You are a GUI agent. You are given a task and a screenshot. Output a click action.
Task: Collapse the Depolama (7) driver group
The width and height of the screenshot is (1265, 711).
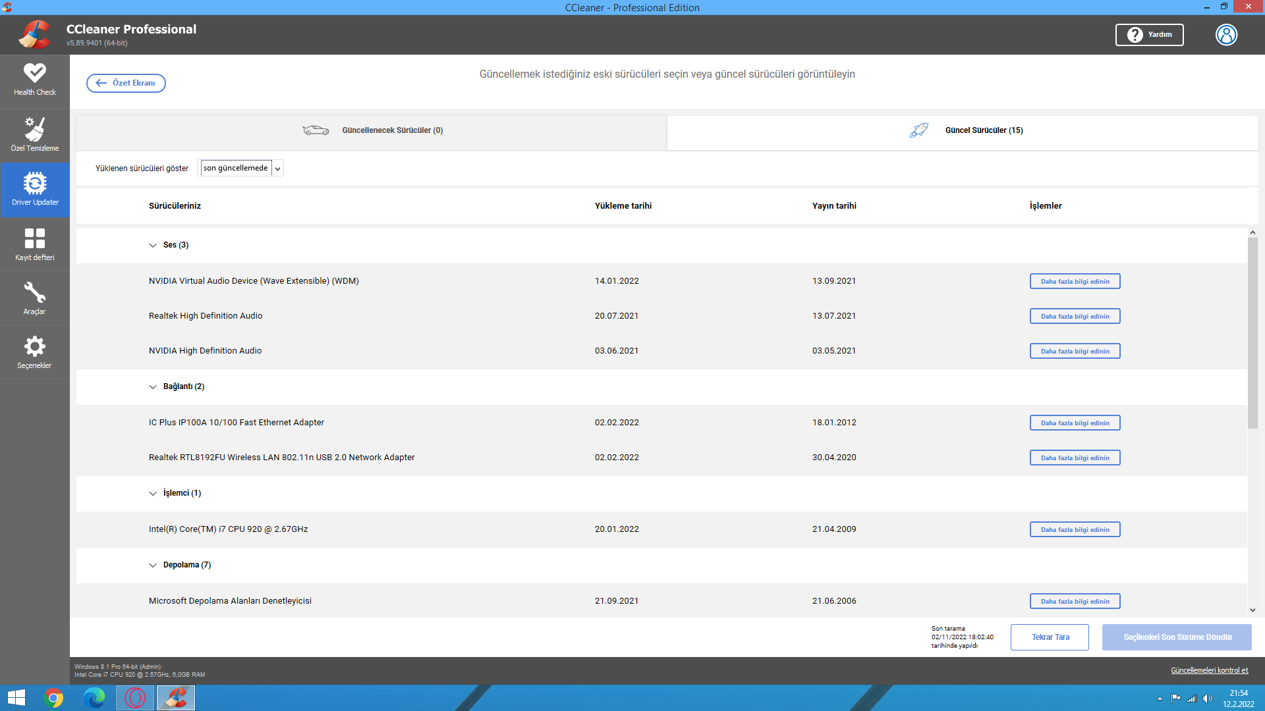click(x=153, y=566)
